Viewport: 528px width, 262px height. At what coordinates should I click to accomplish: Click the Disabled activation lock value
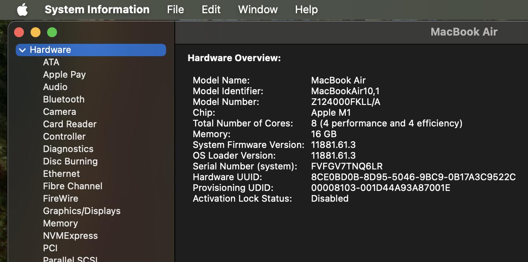click(x=330, y=199)
